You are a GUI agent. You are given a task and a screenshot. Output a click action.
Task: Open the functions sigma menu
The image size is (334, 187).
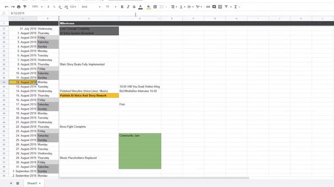[x=235, y=7]
